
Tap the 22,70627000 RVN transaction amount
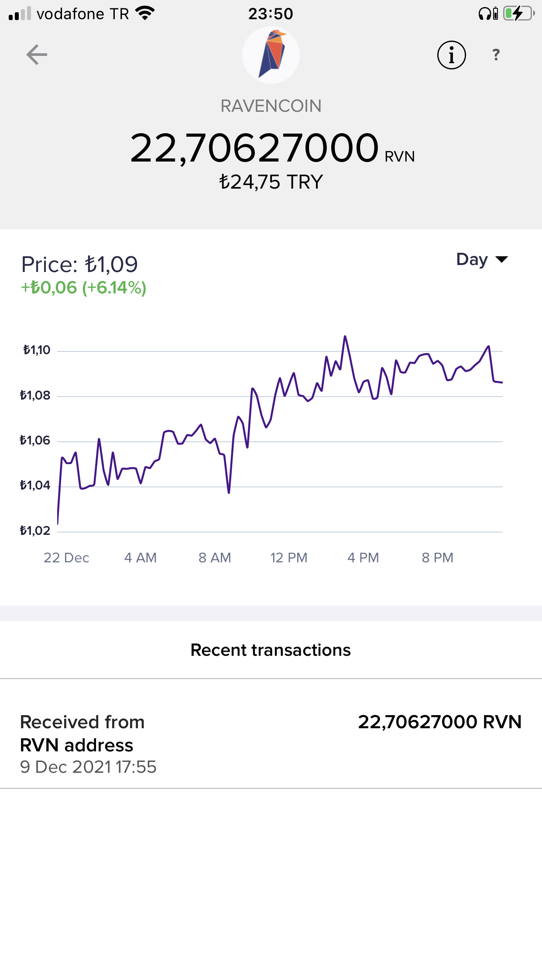click(x=440, y=722)
